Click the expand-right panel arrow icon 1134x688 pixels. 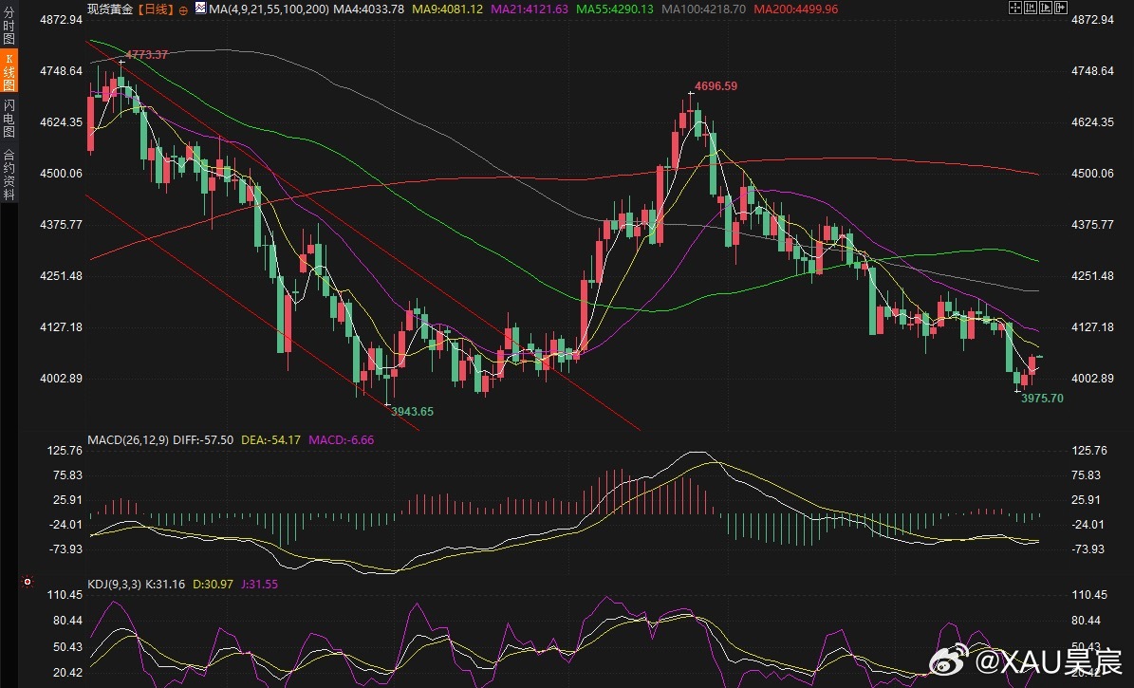(x=1061, y=8)
